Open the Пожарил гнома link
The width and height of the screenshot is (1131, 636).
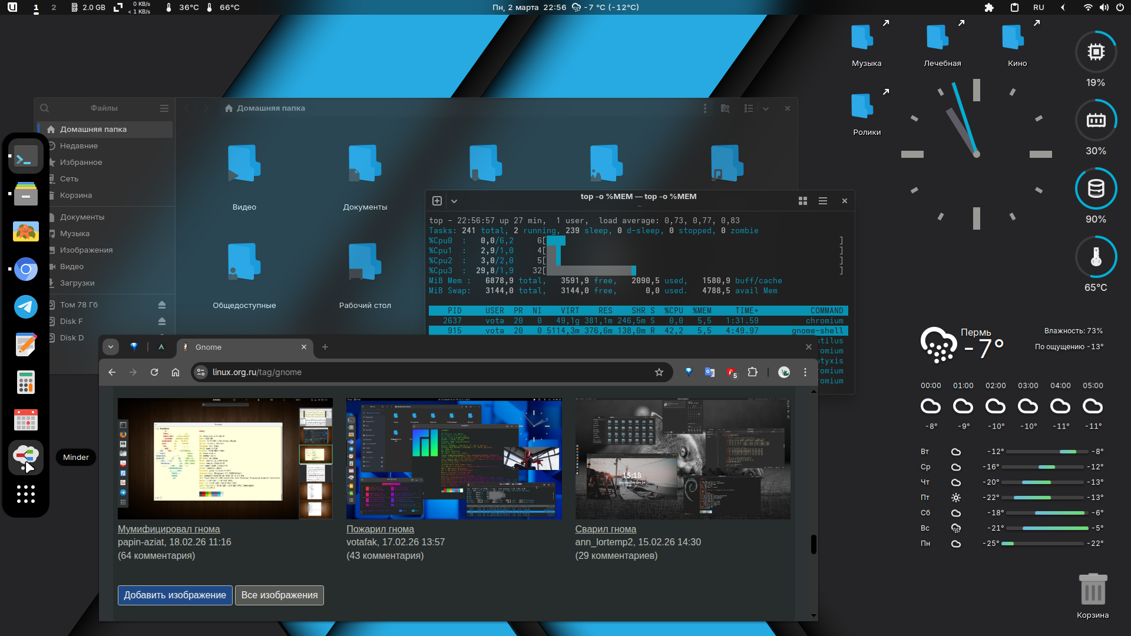380,529
